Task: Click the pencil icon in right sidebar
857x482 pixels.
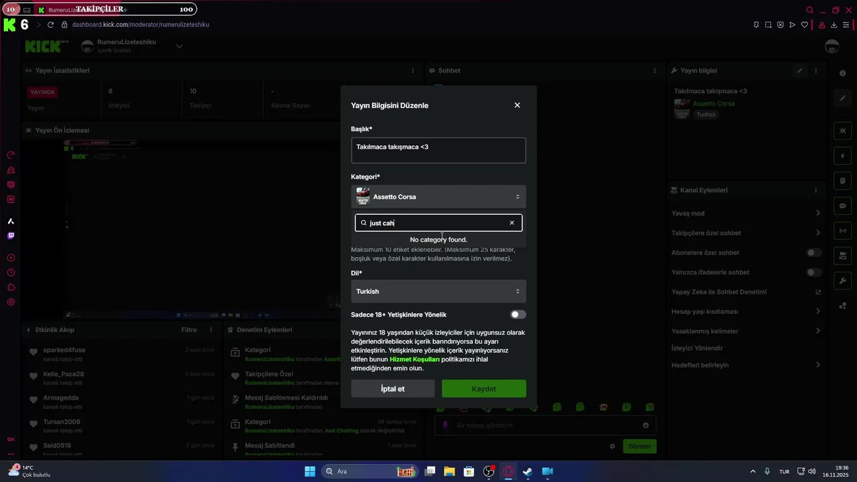Action: coord(842,98)
